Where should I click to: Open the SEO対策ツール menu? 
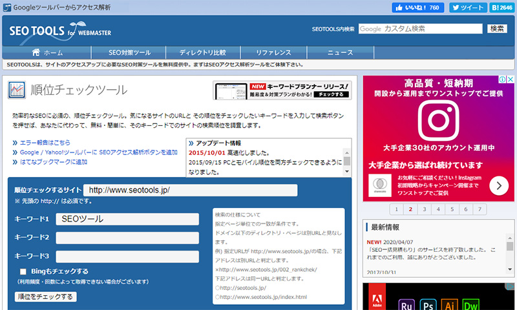[129, 52]
